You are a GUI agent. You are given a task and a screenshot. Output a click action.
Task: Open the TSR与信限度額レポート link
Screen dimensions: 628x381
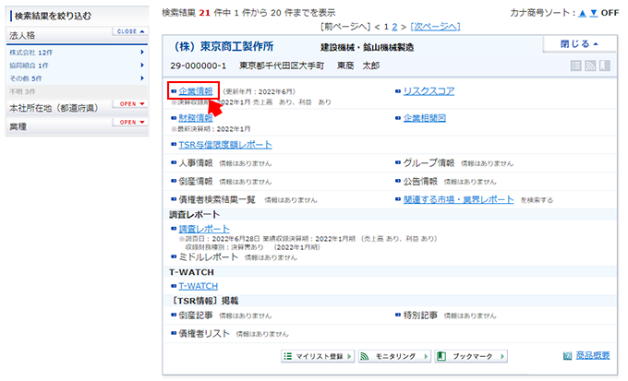[225, 145]
